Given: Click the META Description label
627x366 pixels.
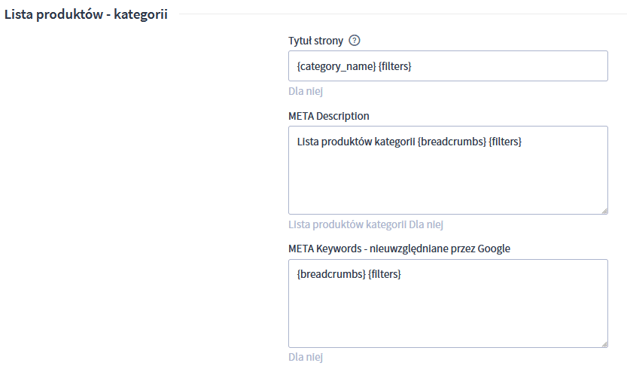Looking at the screenshot, I should coord(329,116).
